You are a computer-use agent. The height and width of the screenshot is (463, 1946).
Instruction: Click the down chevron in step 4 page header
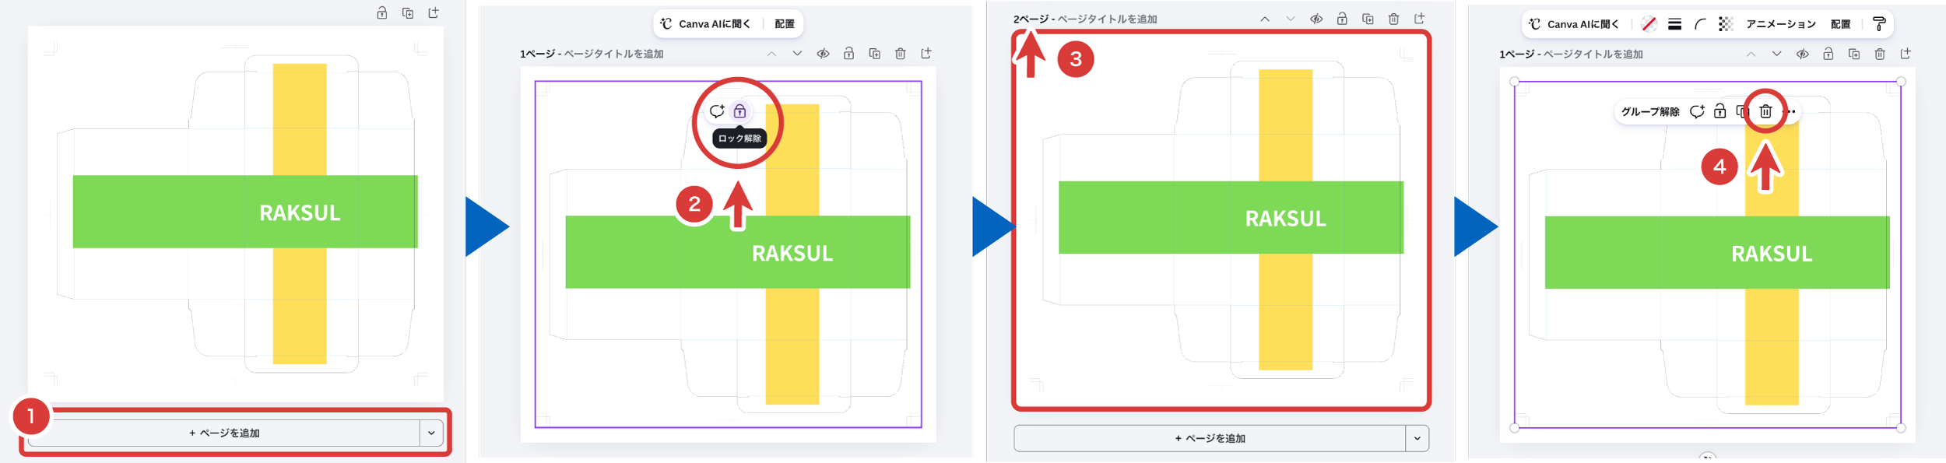pyautogui.click(x=1776, y=54)
